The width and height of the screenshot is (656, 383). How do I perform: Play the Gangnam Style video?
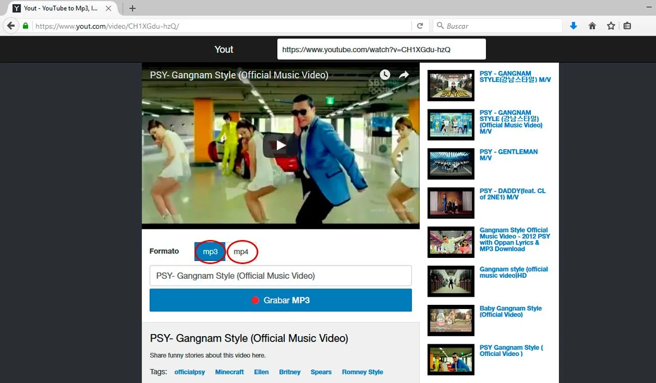point(280,146)
